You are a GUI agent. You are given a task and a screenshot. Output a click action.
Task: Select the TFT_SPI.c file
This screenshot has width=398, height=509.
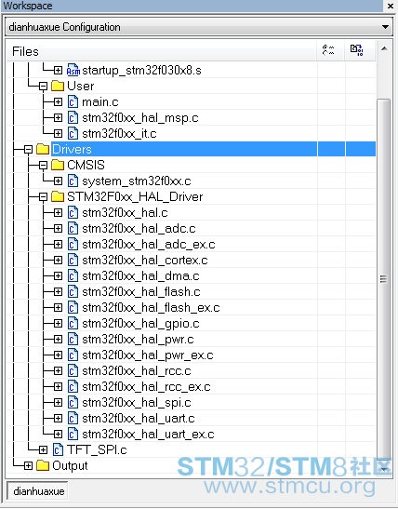[97, 450]
